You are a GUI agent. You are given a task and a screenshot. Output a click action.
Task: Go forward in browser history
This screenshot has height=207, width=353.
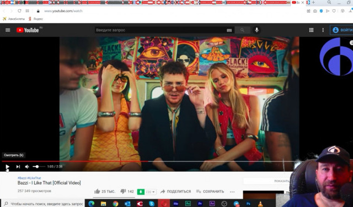point(11,11)
